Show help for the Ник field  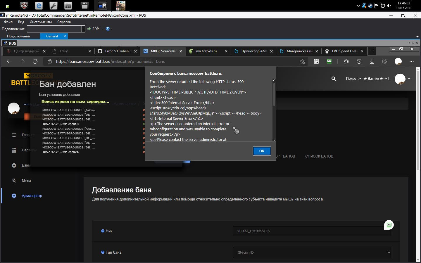(103, 231)
